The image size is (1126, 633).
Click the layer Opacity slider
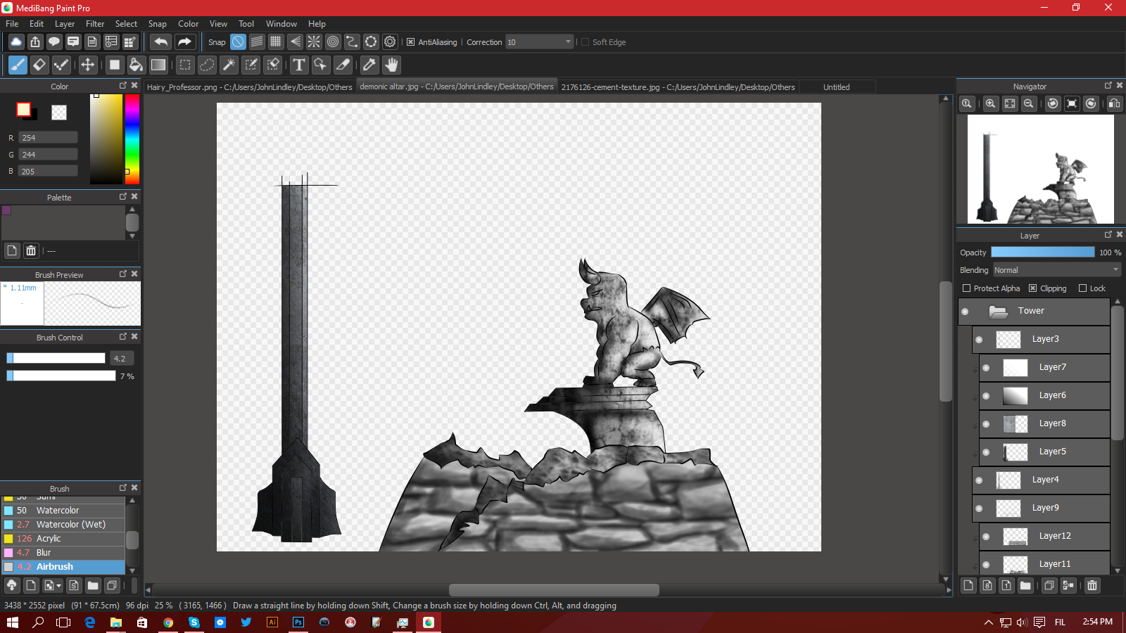(x=1042, y=252)
